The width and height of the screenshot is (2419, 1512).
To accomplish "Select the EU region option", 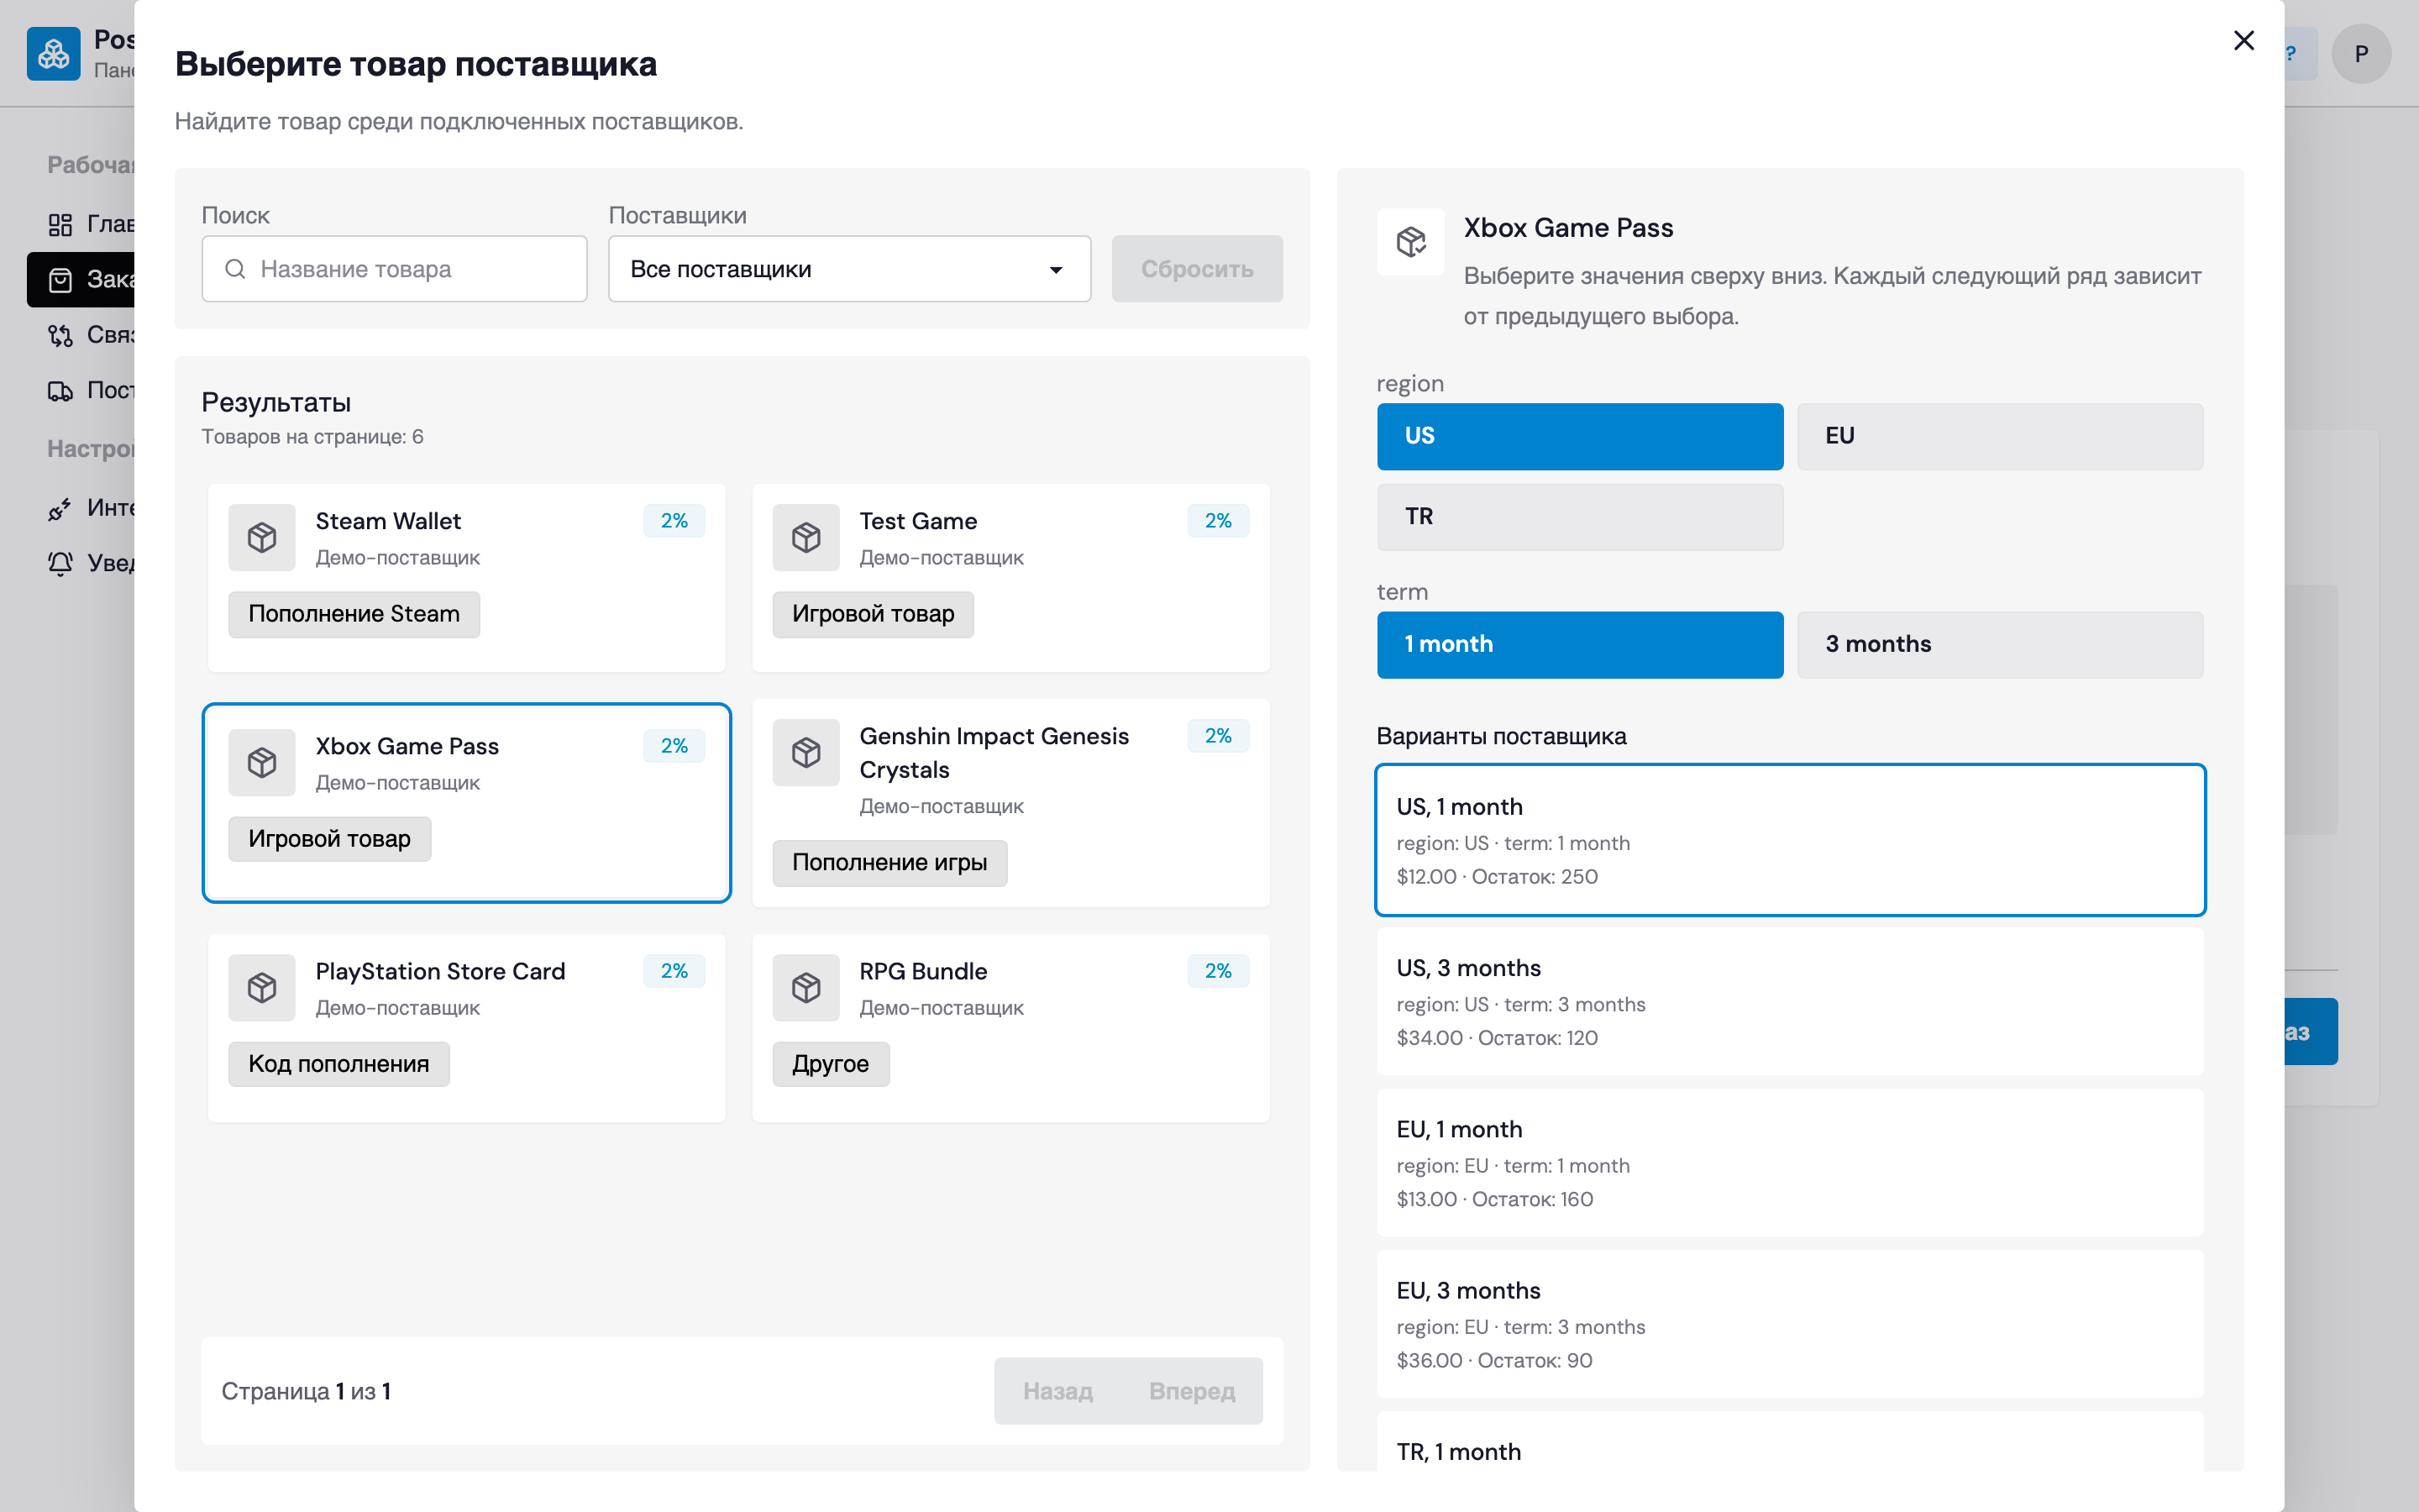I will coord(1999,436).
